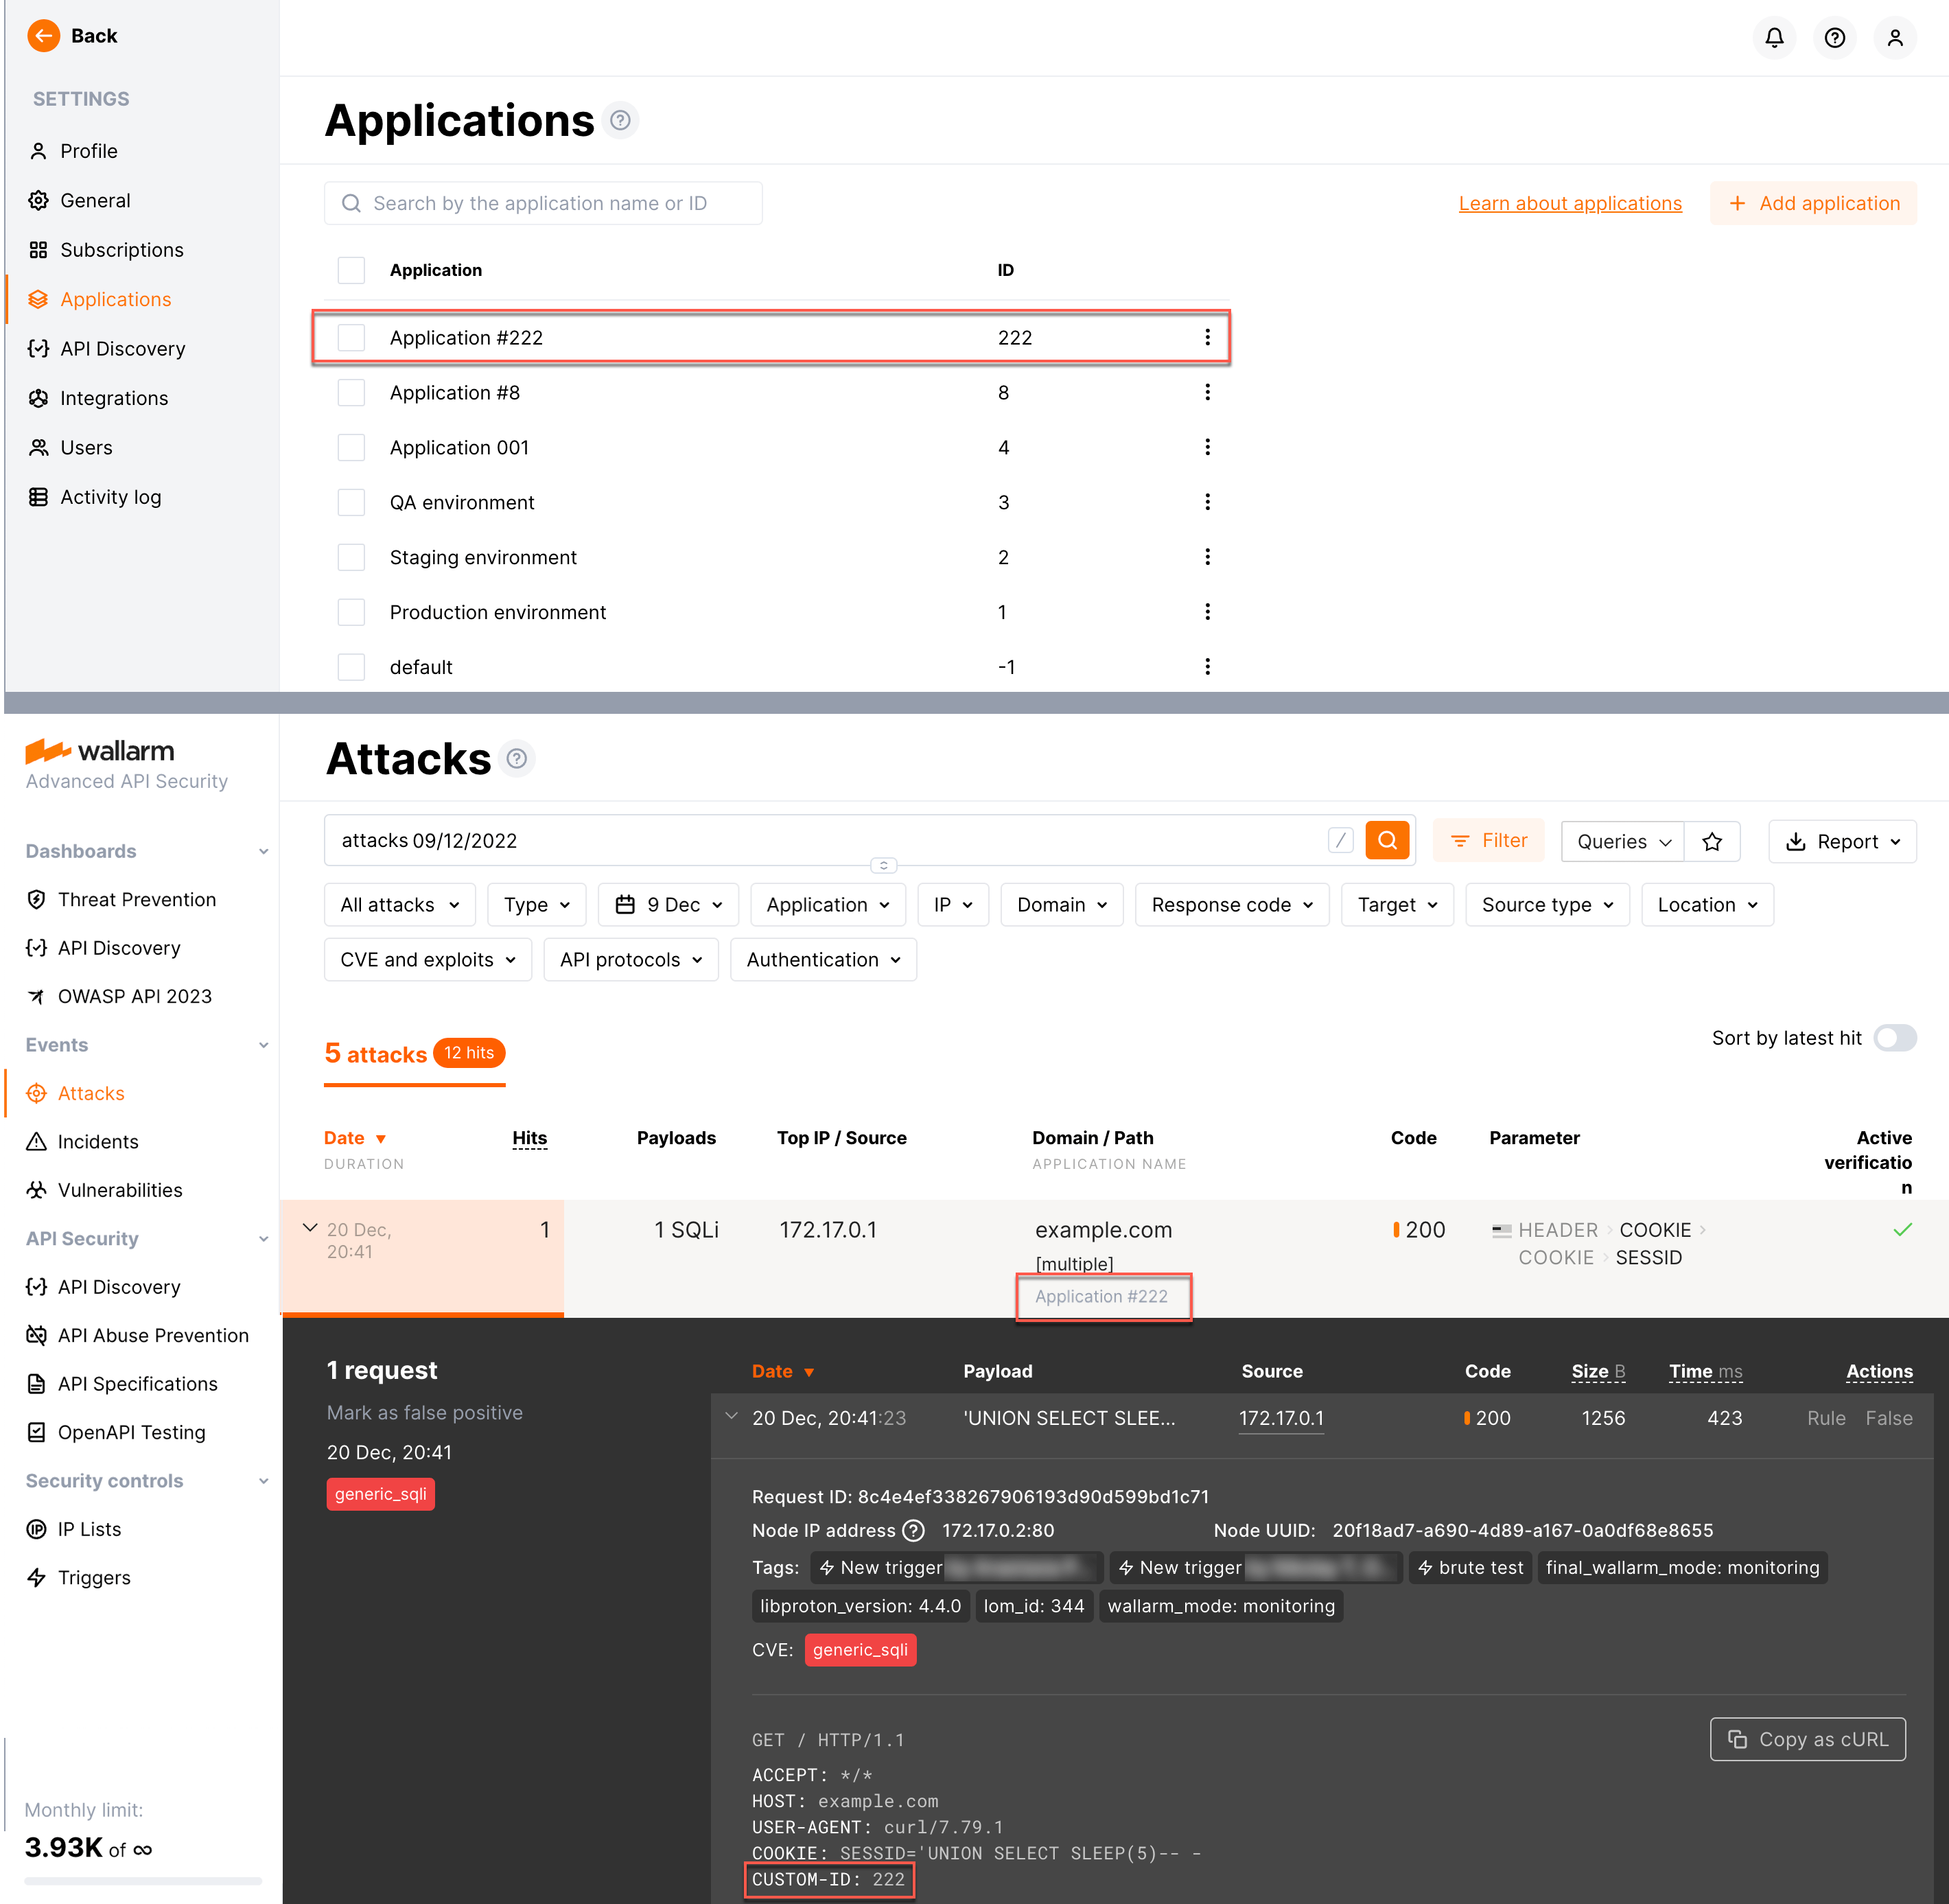The width and height of the screenshot is (1949, 1904).
Task: Expand the Authentication filter
Action: (822, 959)
